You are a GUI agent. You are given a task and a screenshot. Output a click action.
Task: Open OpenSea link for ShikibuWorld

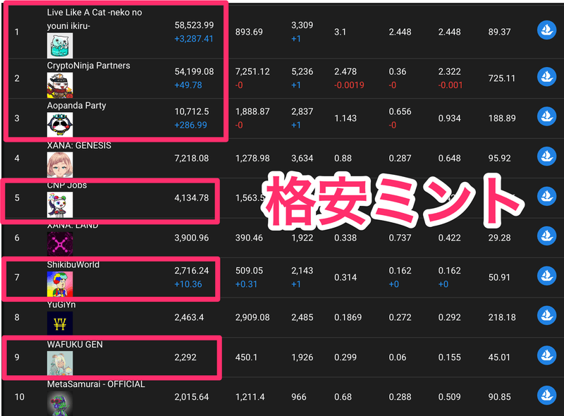[547, 276]
